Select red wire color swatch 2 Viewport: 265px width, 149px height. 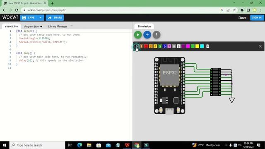tap(146, 46)
